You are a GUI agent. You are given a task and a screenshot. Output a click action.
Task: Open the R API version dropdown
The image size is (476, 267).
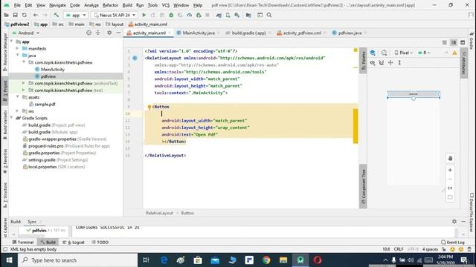[x=424, y=53]
